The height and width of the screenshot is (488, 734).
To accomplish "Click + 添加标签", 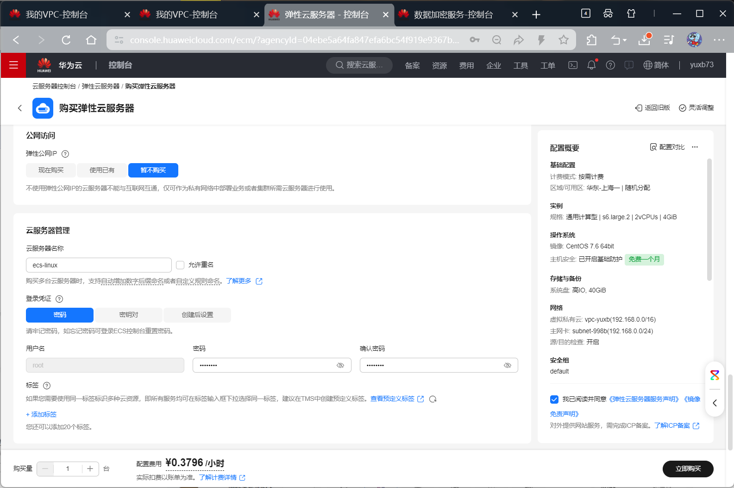I will coord(41,414).
